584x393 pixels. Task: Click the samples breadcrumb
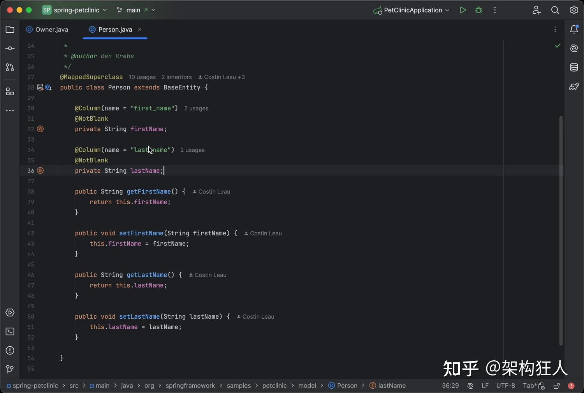[239, 386]
